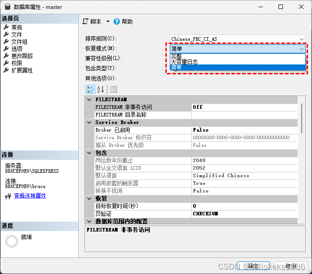Confirm with the 确定 button

[253, 266]
